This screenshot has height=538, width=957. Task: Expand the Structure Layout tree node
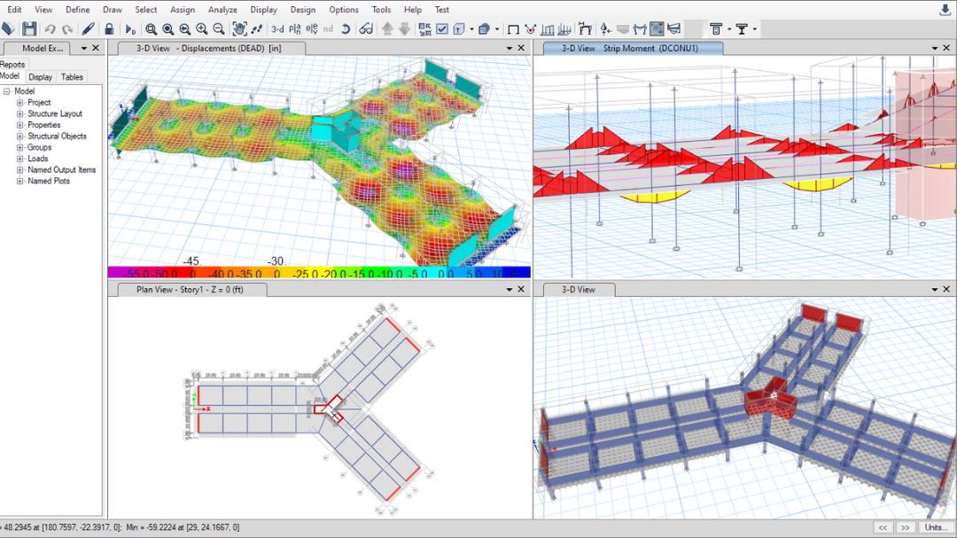click(x=20, y=113)
